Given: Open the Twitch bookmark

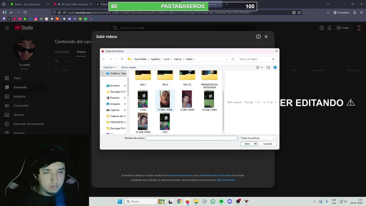Looking at the screenshot, I should pos(4,19).
